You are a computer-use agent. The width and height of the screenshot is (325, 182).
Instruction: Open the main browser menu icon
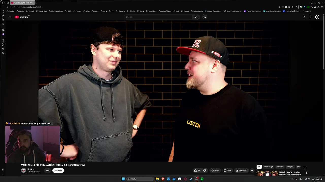[x=3, y=3]
